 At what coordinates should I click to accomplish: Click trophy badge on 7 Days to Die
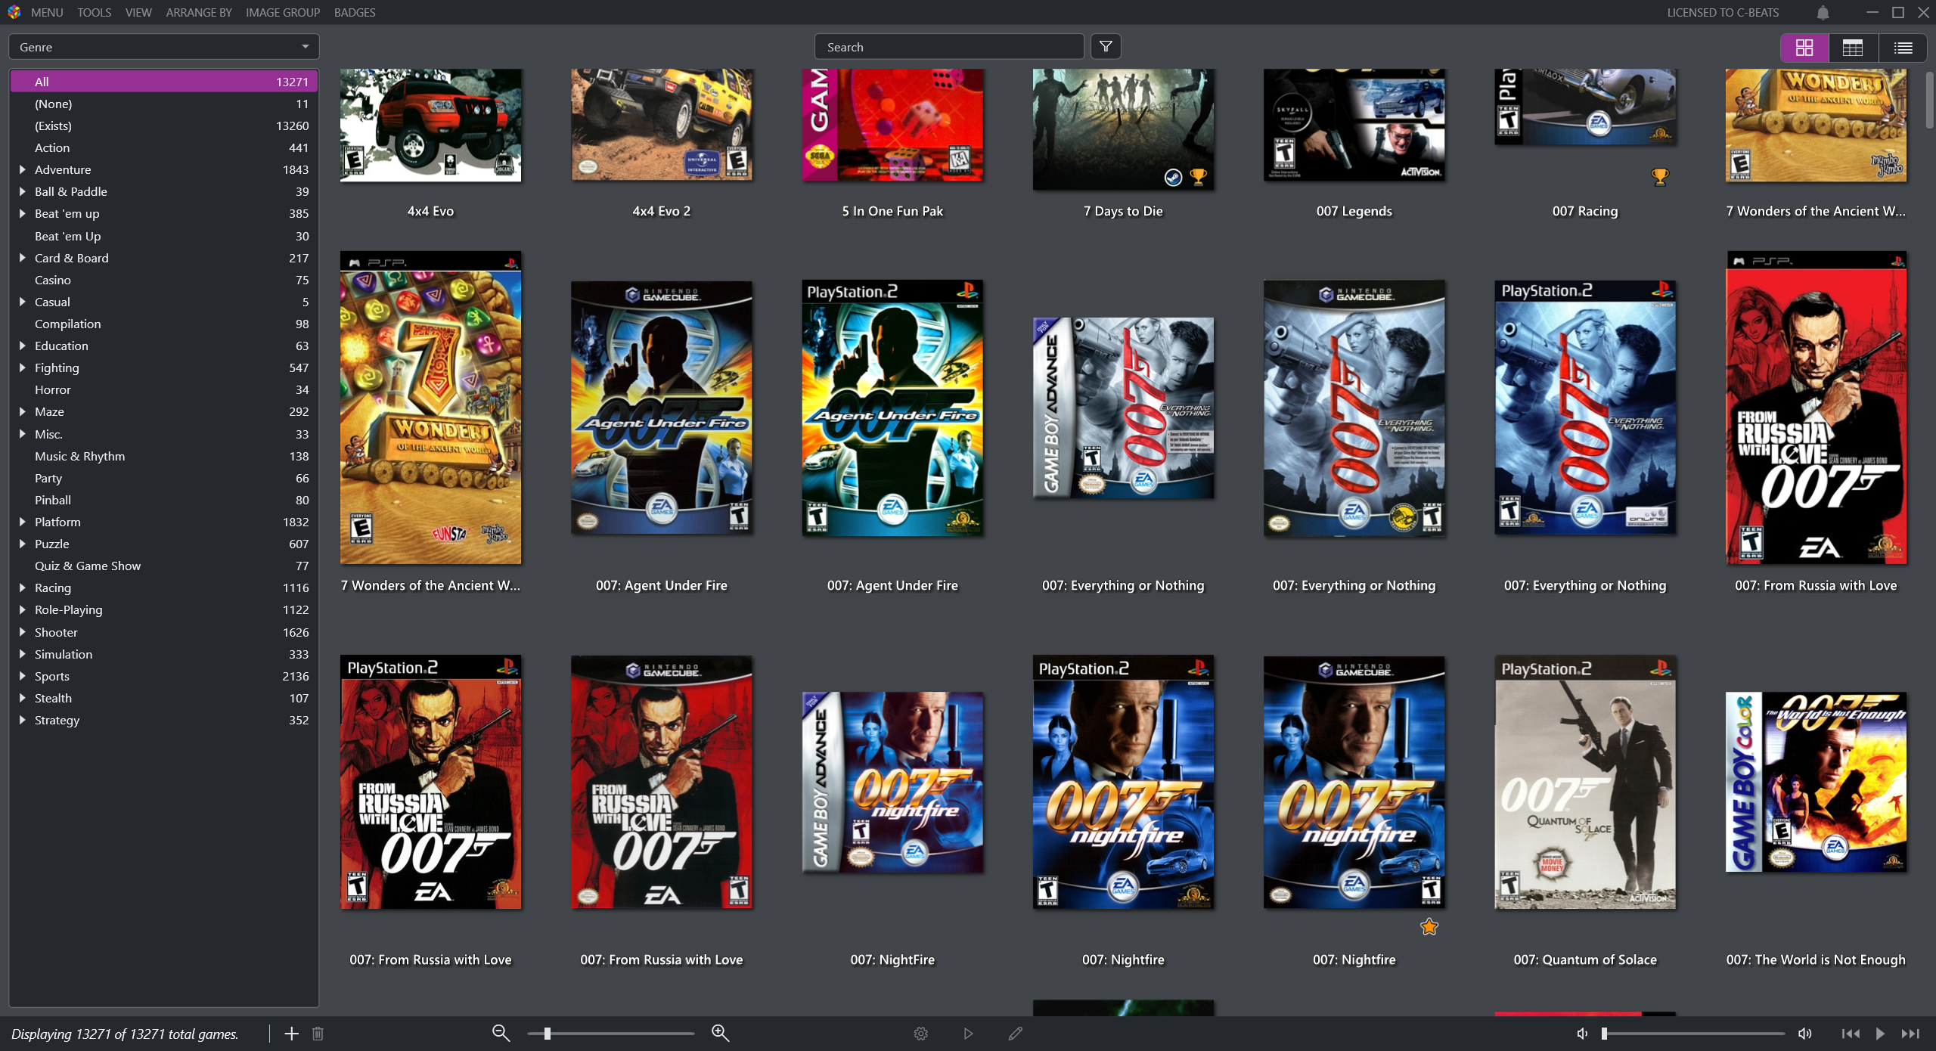pyautogui.click(x=1198, y=177)
